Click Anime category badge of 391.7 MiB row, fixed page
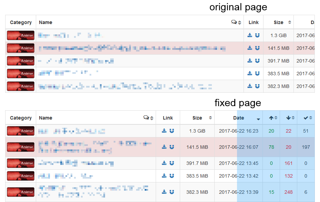Viewport: 320px width, 202px height. (x=21, y=163)
